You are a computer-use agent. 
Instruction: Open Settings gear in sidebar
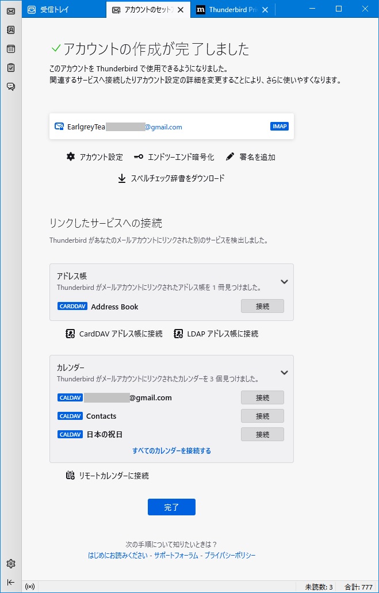(11, 563)
